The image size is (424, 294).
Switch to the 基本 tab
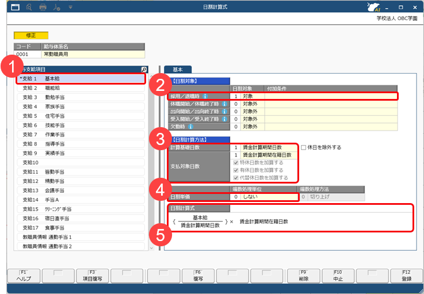pos(178,70)
